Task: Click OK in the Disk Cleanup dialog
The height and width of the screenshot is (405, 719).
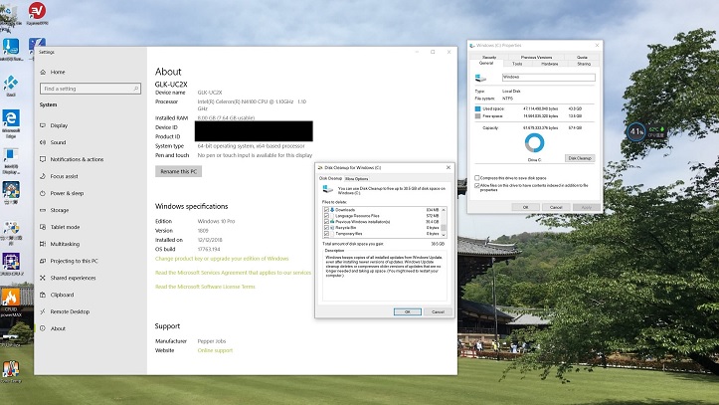Action: click(x=407, y=311)
